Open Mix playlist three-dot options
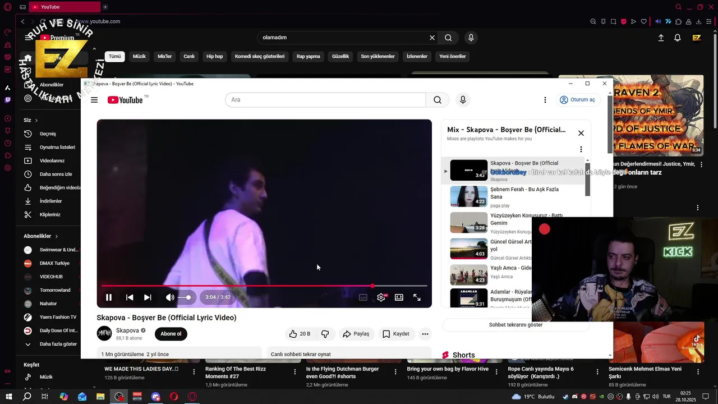 [581, 149]
